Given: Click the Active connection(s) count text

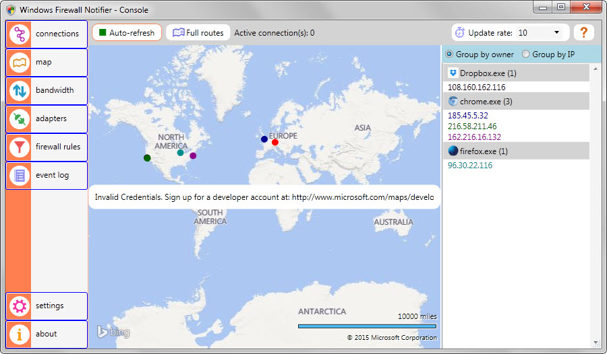Looking at the screenshot, I should pyautogui.click(x=274, y=33).
